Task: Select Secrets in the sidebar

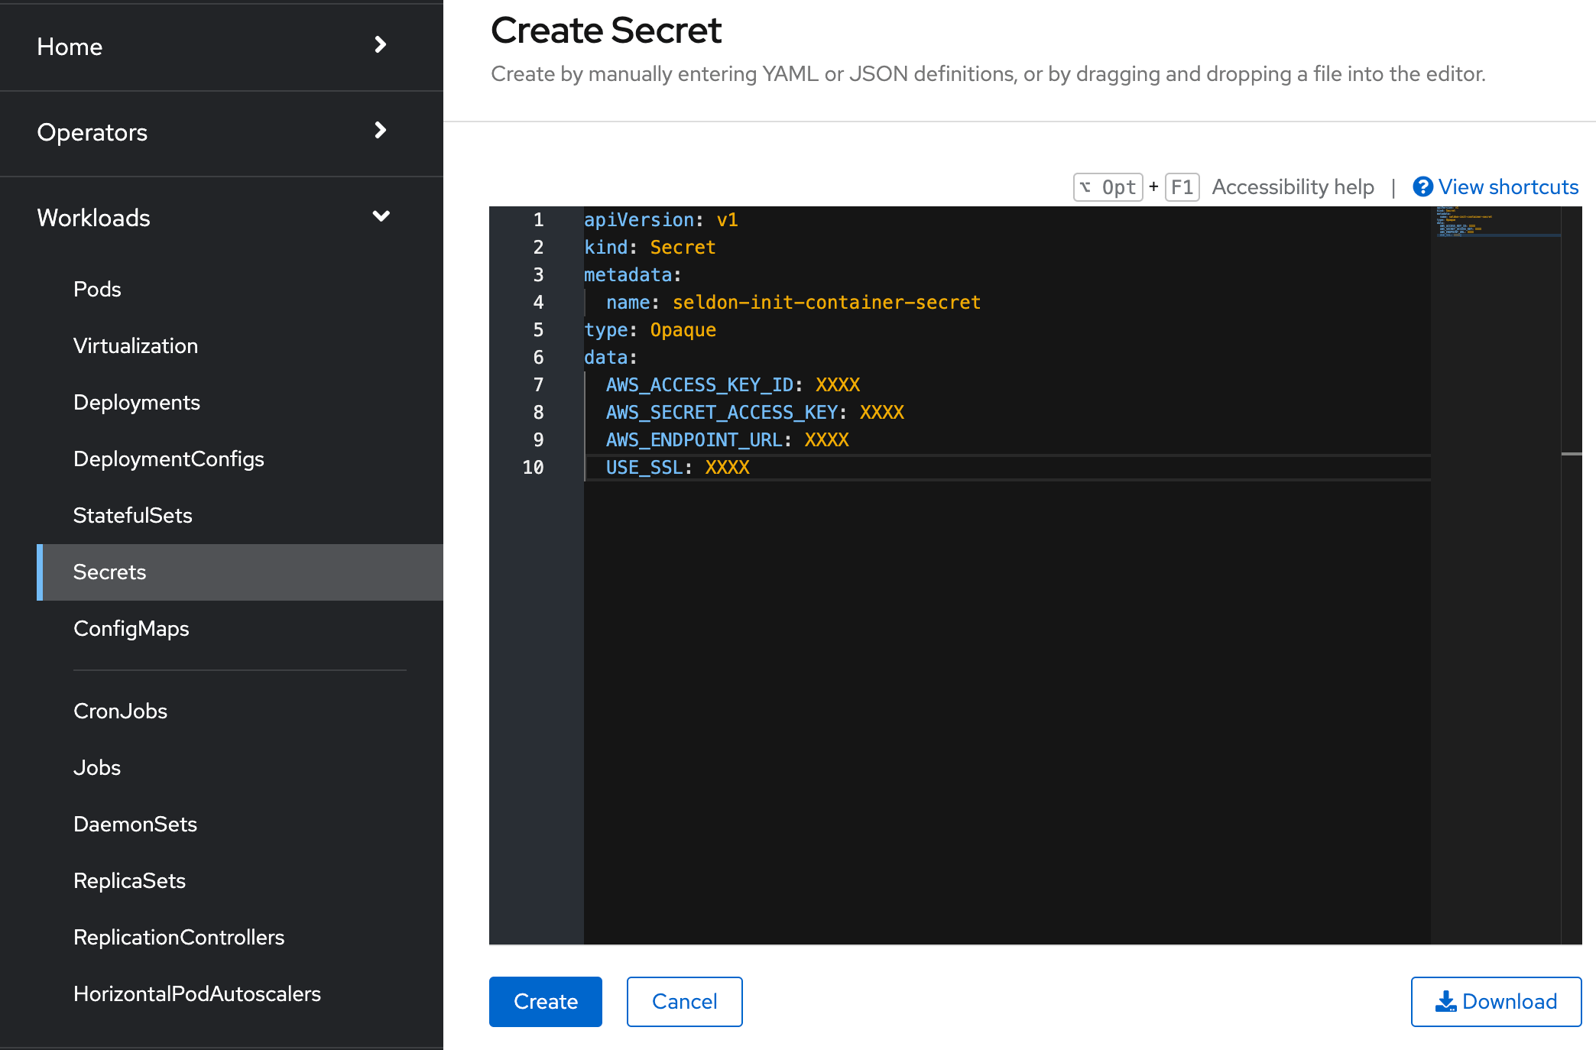Action: tap(109, 572)
